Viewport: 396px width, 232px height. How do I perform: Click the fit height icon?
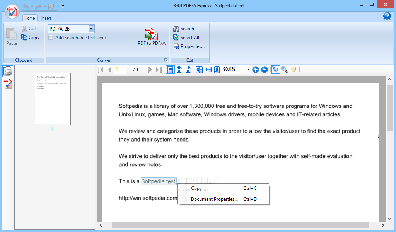pyautogui.click(x=217, y=70)
